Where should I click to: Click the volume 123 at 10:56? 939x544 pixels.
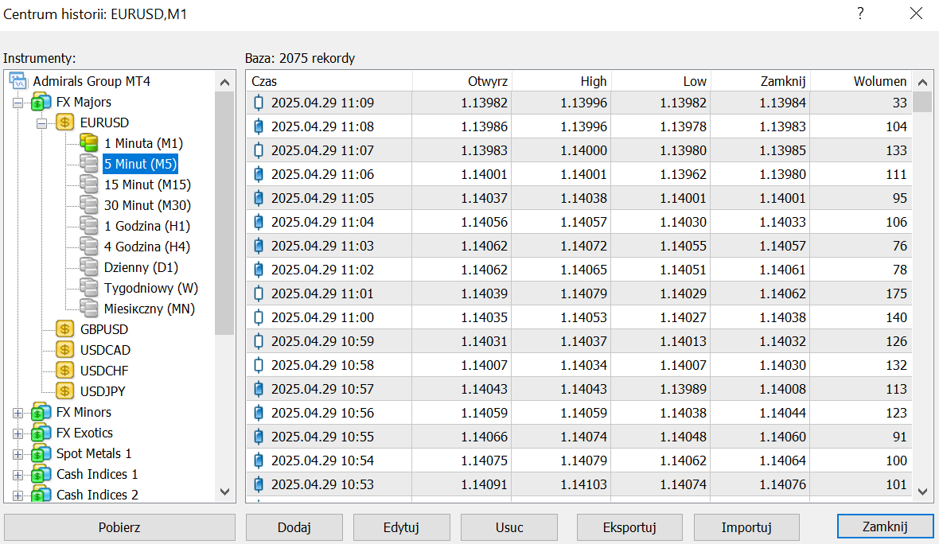pos(897,413)
